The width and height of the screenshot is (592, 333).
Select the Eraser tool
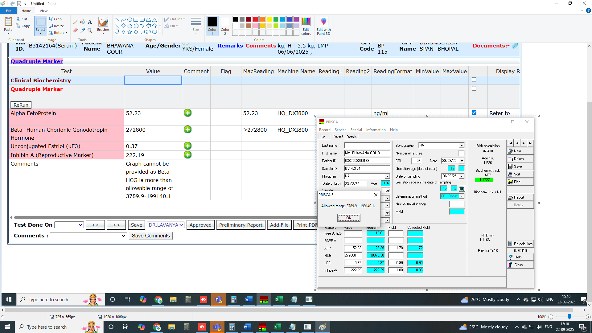pos(75,30)
